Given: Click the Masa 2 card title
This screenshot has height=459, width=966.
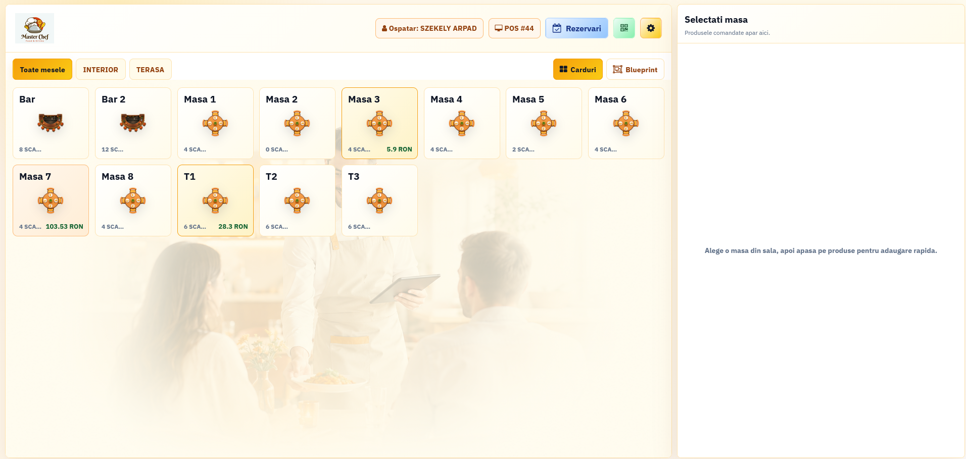Looking at the screenshot, I should click(281, 99).
